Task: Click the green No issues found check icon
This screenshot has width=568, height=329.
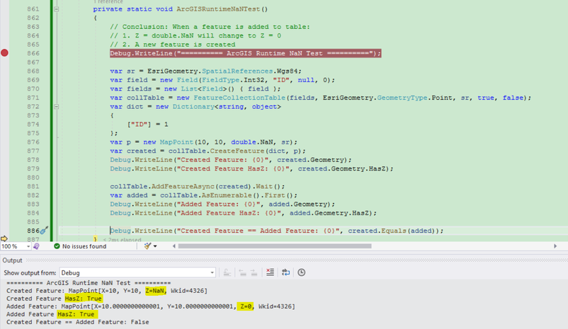Action: pyautogui.click(x=57, y=246)
